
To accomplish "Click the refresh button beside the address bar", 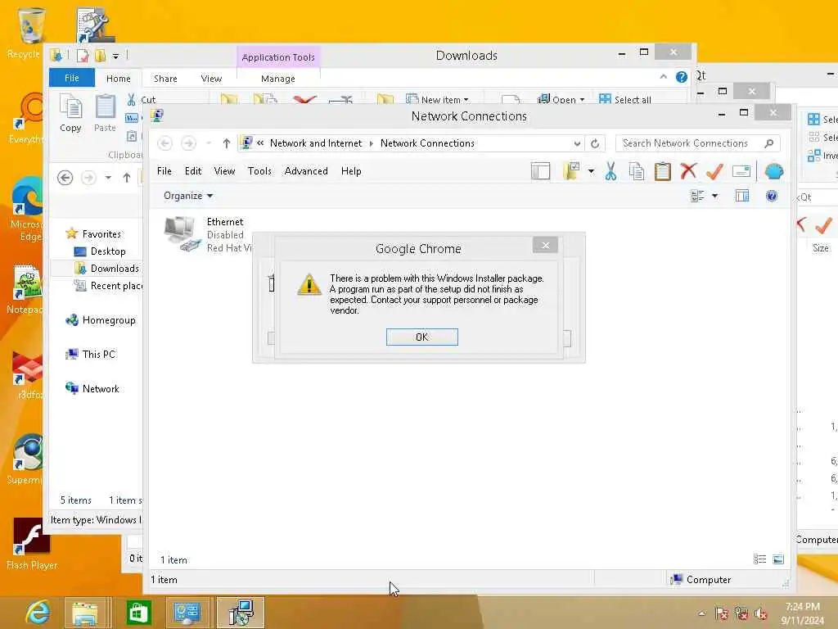I will tap(595, 143).
